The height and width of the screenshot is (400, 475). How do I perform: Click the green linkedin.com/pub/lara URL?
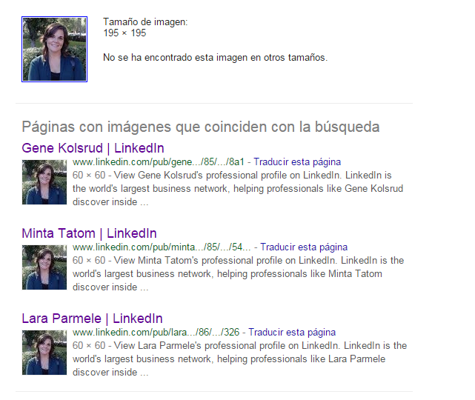pos(156,332)
